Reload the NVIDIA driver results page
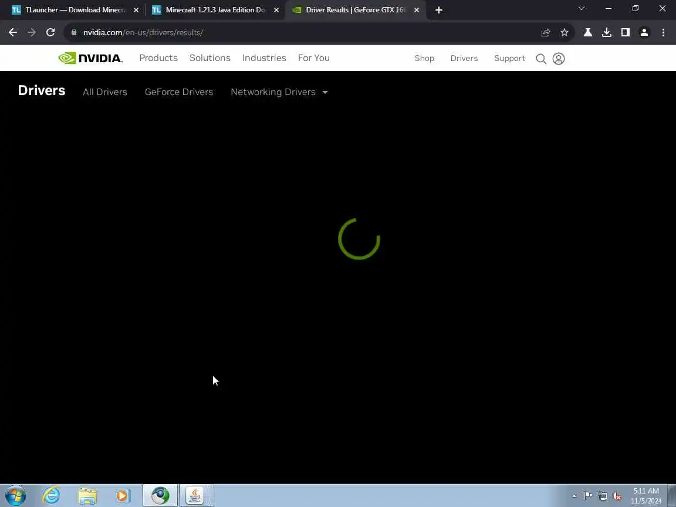This screenshot has width=676, height=507. [x=50, y=32]
